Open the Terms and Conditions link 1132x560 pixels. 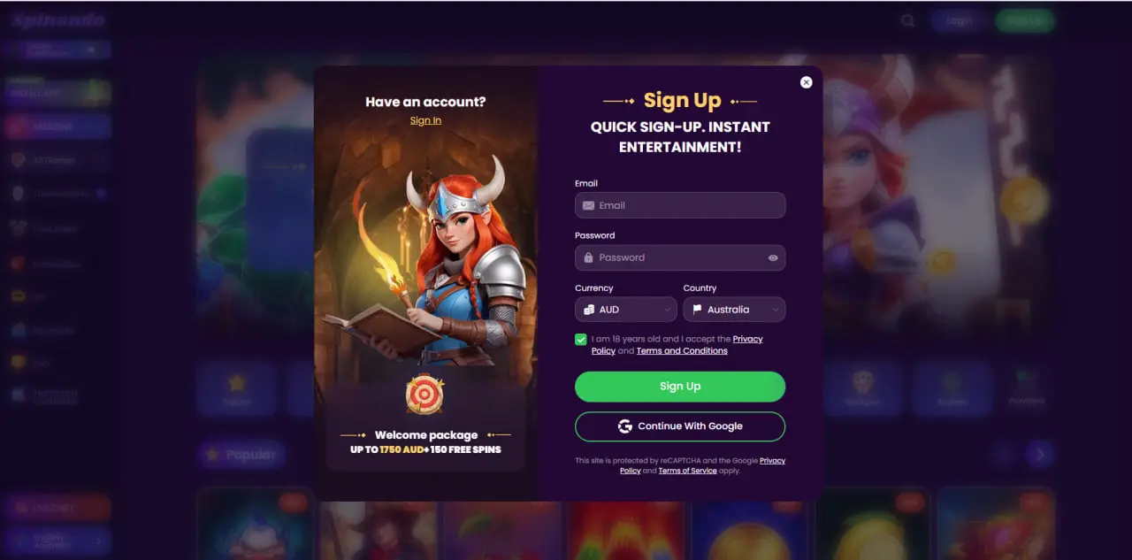[x=682, y=351]
